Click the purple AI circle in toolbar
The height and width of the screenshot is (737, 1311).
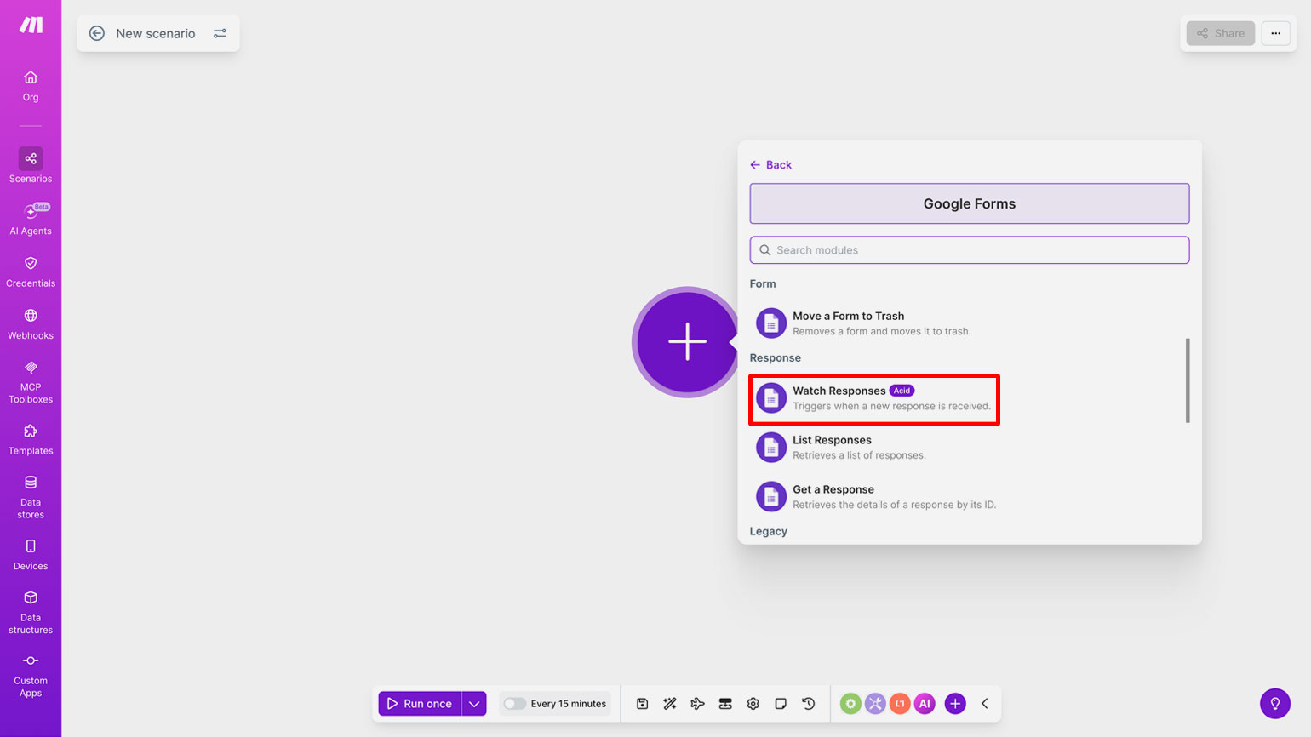tap(925, 704)
